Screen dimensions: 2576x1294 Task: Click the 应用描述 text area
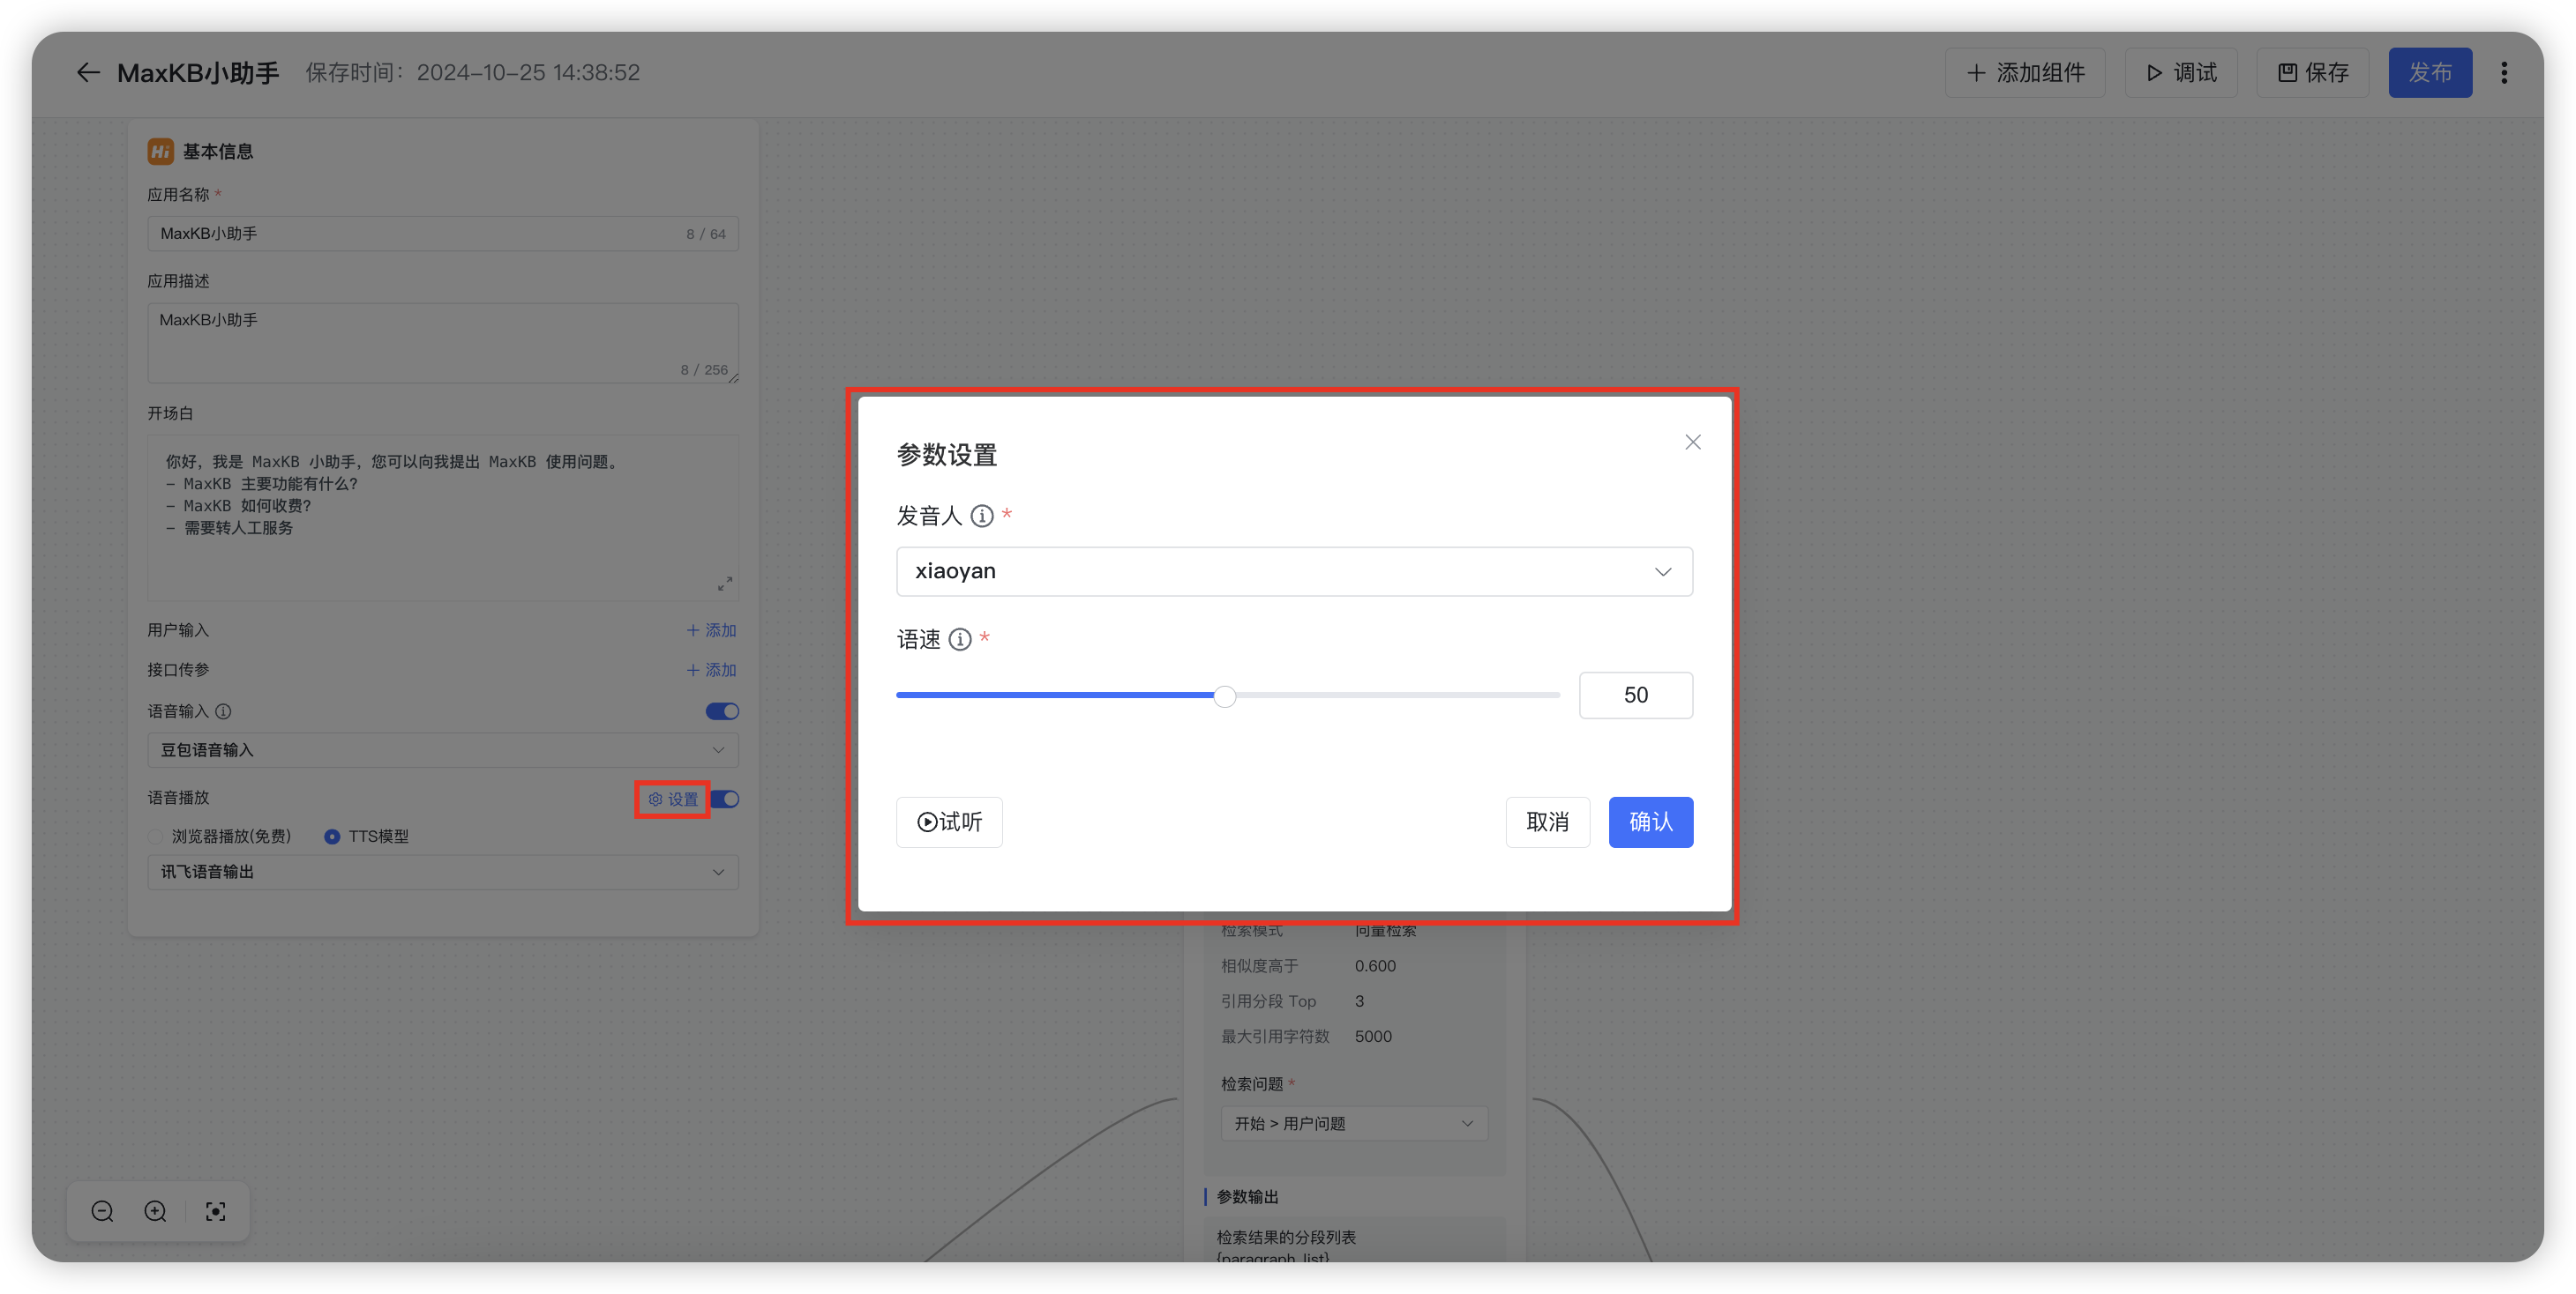pos(443,343)
